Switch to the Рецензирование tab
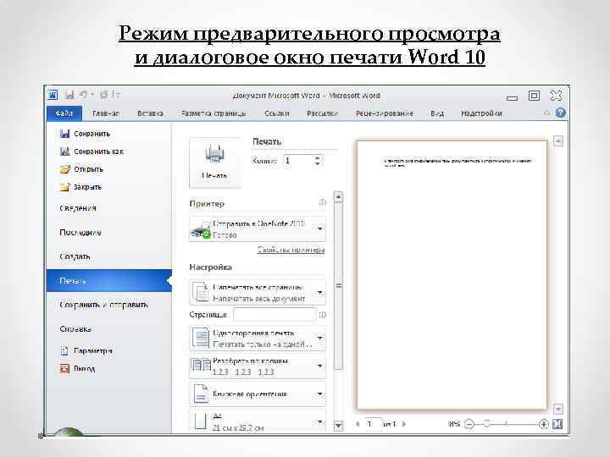 385,113
